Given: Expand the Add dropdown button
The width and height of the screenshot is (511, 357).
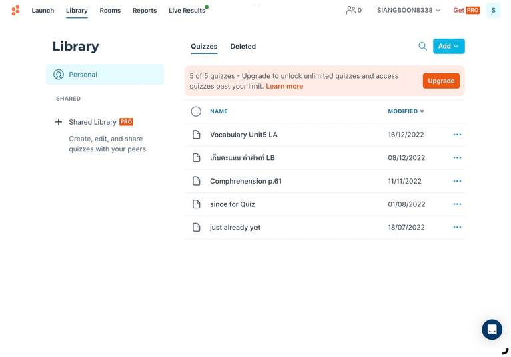Looking at the screenshot, I should tap(448, 47).
